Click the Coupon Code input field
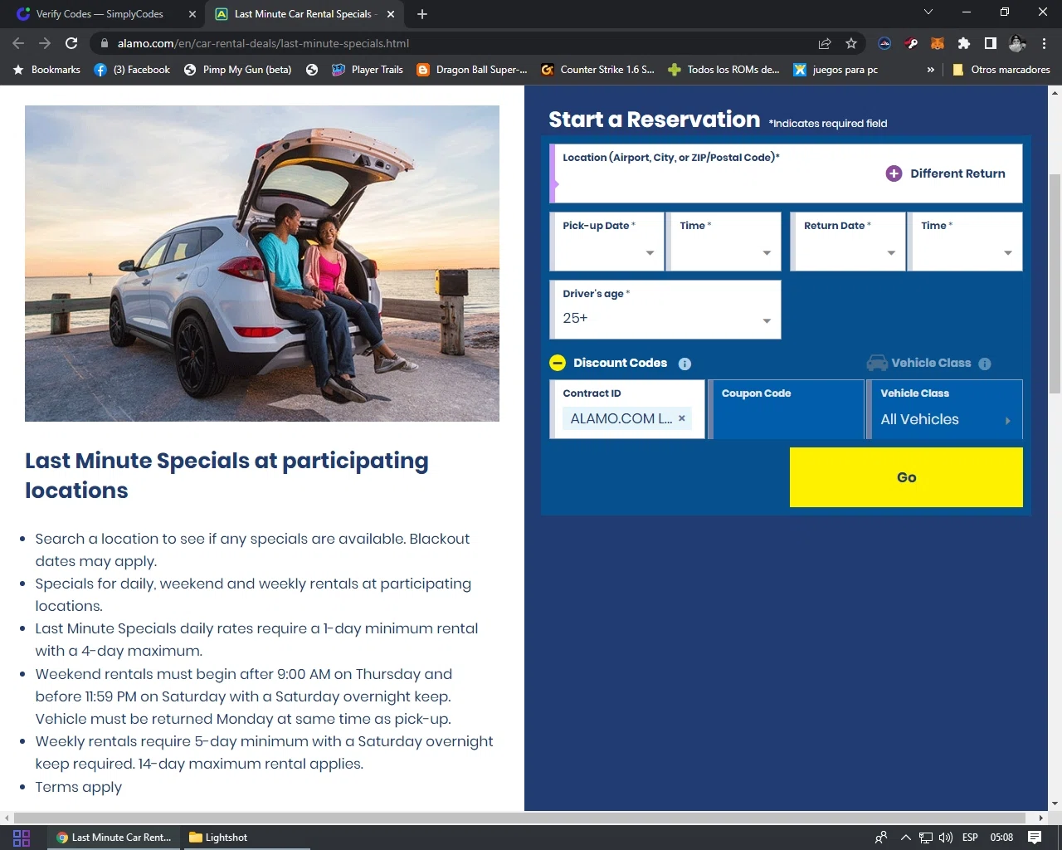Image resolution: width=1062 pixels, height=850 pixels. [787, 409]
